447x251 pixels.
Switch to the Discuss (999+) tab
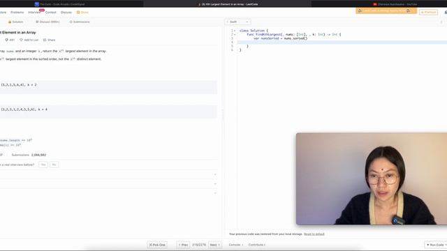(x=47, y=22)
